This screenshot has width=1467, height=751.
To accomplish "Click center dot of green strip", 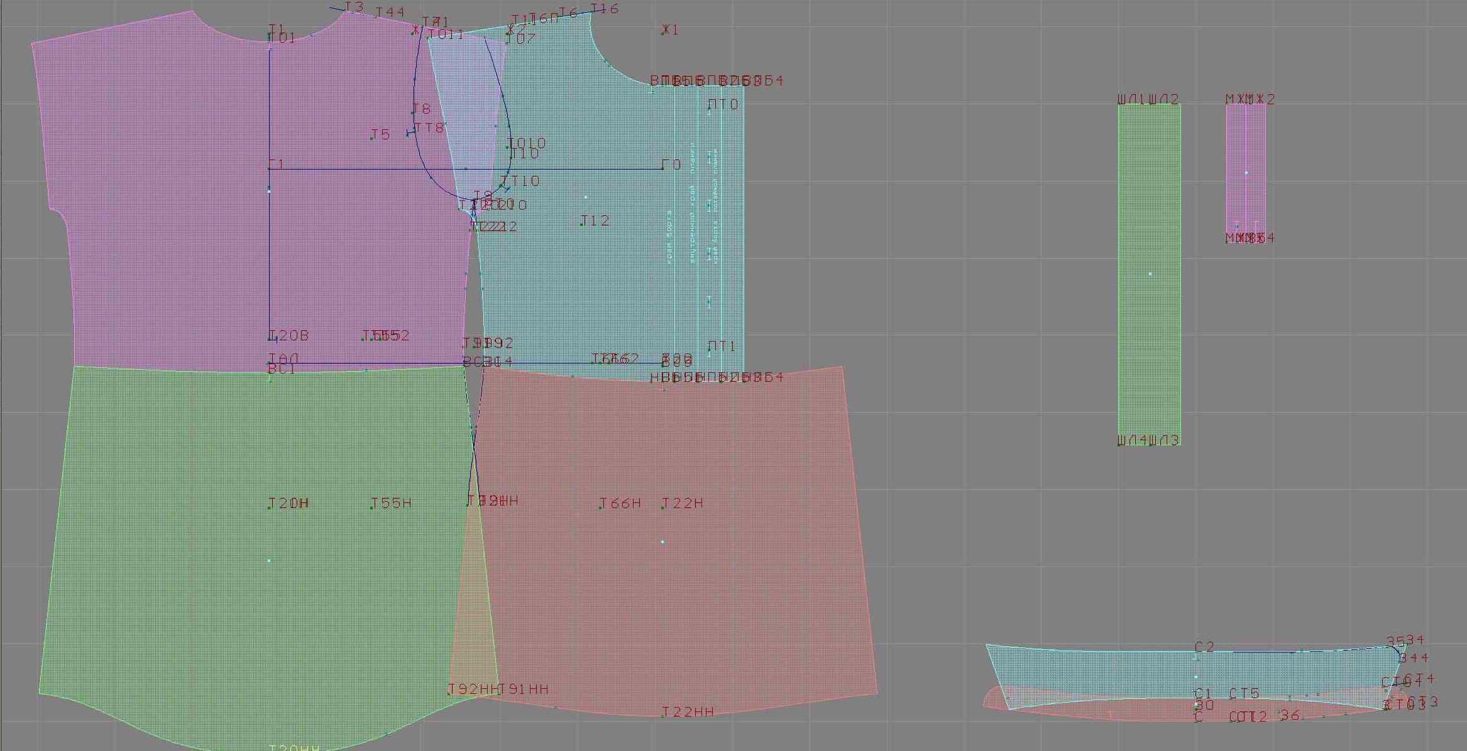I will pos(1150,274).
